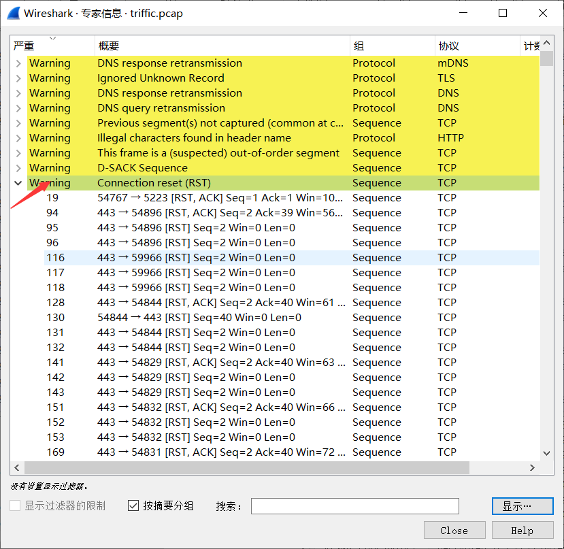Click the horizontal scrollbar right arrow
Viewport: 564px width, 549px height.
click(532, 467)
